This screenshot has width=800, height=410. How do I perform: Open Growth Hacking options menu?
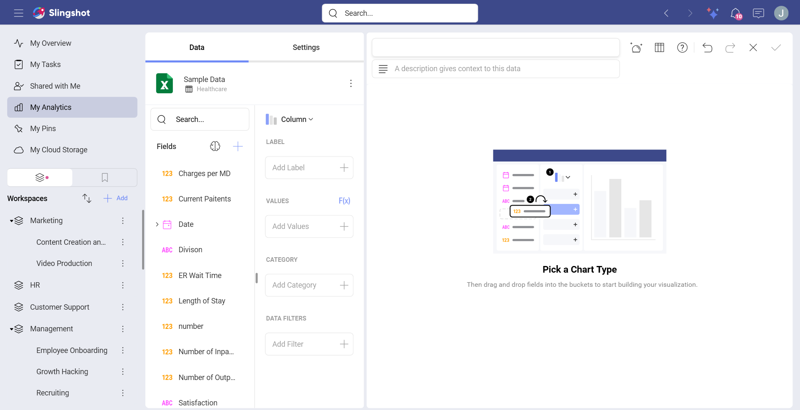point(122,372)
